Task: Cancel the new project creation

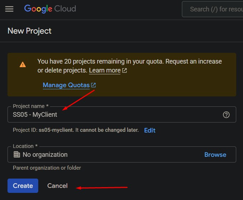Action: point(57,186)
